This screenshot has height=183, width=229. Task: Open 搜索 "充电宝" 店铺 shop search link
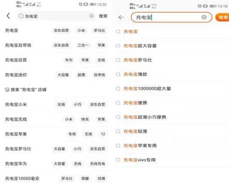tap(28, 90)
